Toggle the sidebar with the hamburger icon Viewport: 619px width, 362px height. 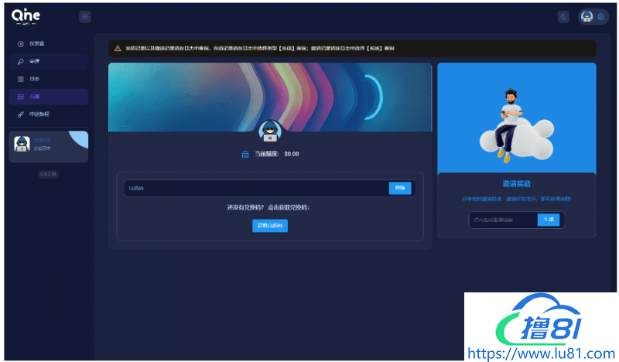coord(85,16)
